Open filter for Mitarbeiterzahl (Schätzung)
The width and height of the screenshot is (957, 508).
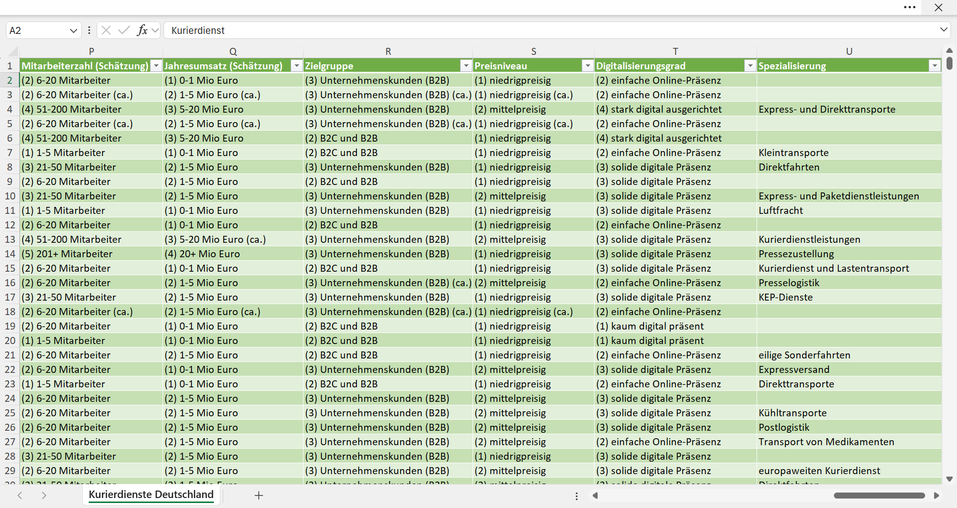[157, 66]
